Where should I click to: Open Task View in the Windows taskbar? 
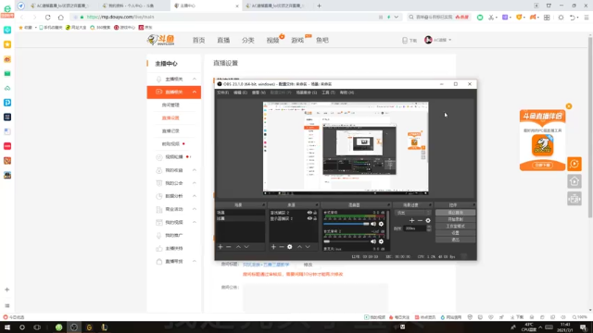pos(37,327)
